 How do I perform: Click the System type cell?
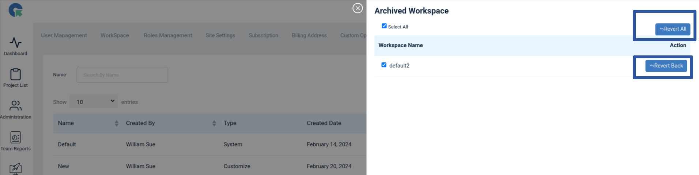(x=233, y=144)
